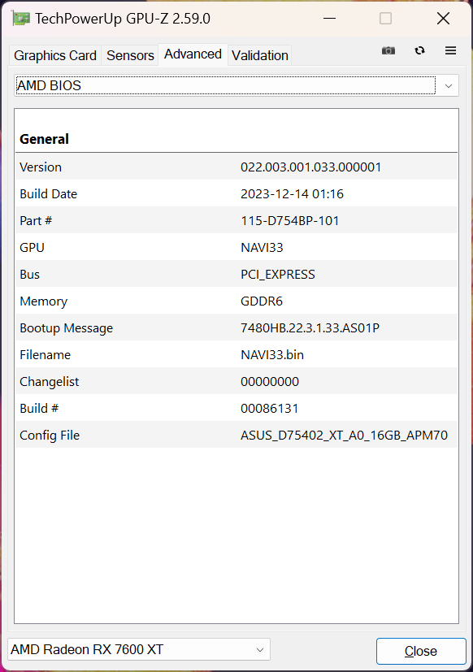This screenshot has width=473, height=672.
Task: Click the GPU-Z app icon in title bar
Action: tap(21, 19)
